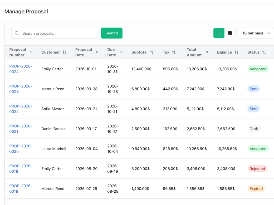Click tax value 96.85$
274x205 pixels.
point(169,189)
